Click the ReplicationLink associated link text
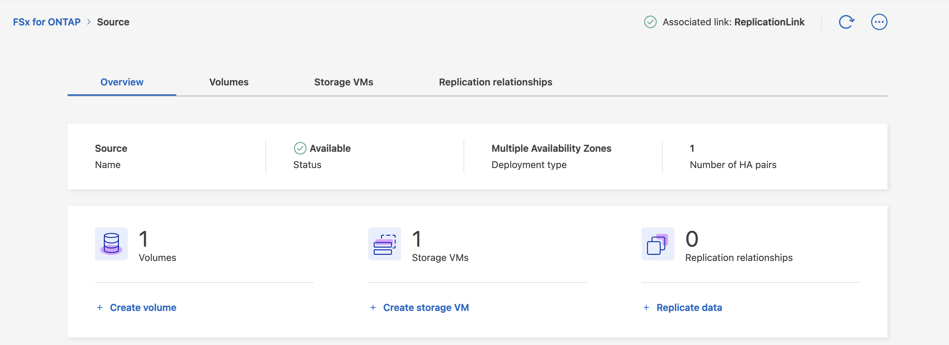Screen dimensions: 949x345 pos(770,22)
